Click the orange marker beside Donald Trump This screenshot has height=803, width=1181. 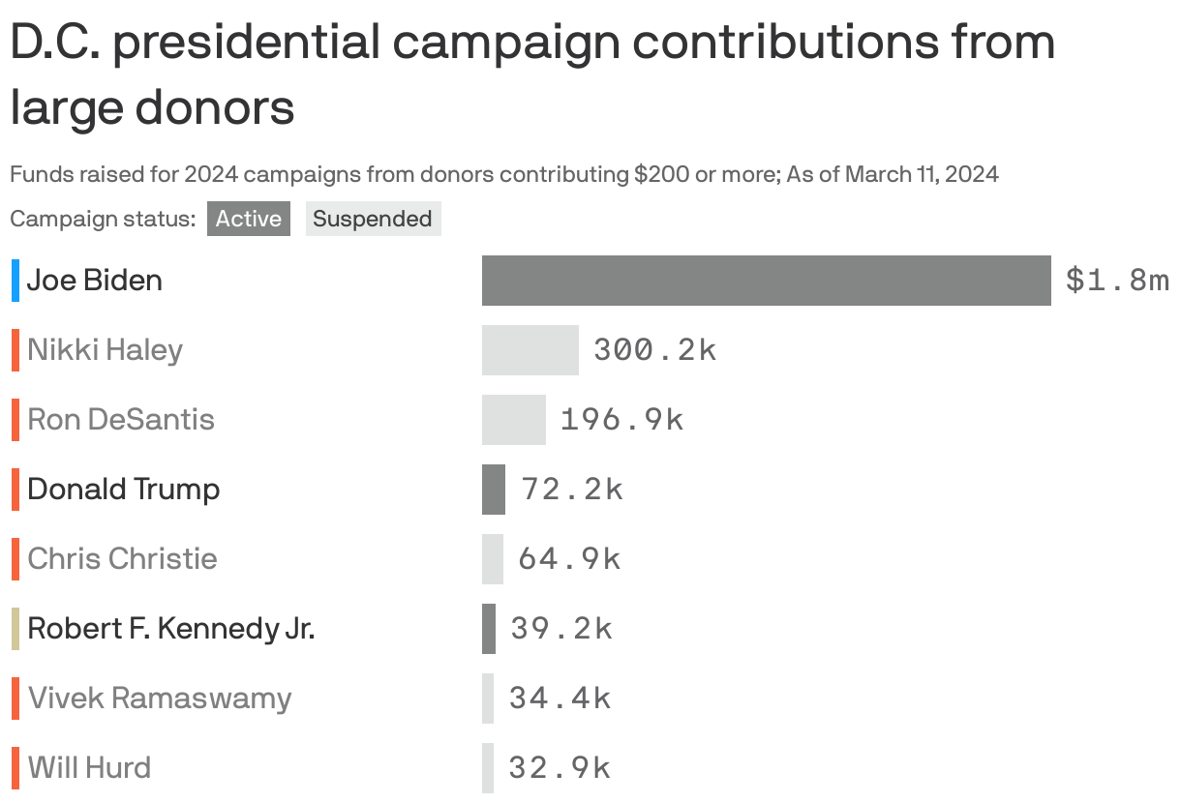(x=15, y=490)
